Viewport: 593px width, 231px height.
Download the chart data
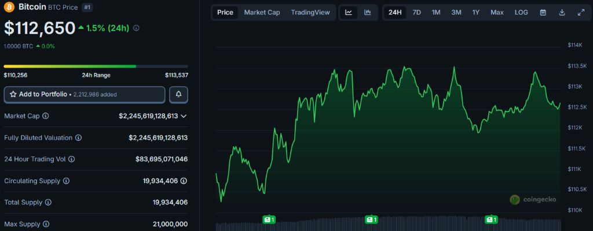pos(562,12)
